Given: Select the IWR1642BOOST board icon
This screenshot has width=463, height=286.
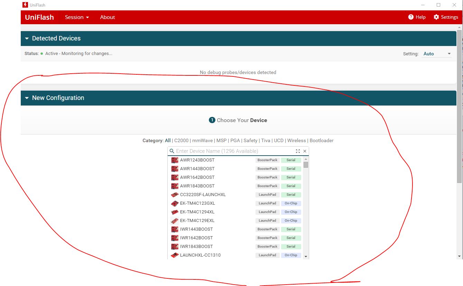Looking at the screenshot, I should 175,238.
